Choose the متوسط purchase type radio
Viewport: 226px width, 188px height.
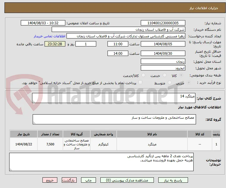[170, 83]
